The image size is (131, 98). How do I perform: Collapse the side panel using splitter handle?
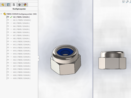pyautogui.click(x=39, y=58)
